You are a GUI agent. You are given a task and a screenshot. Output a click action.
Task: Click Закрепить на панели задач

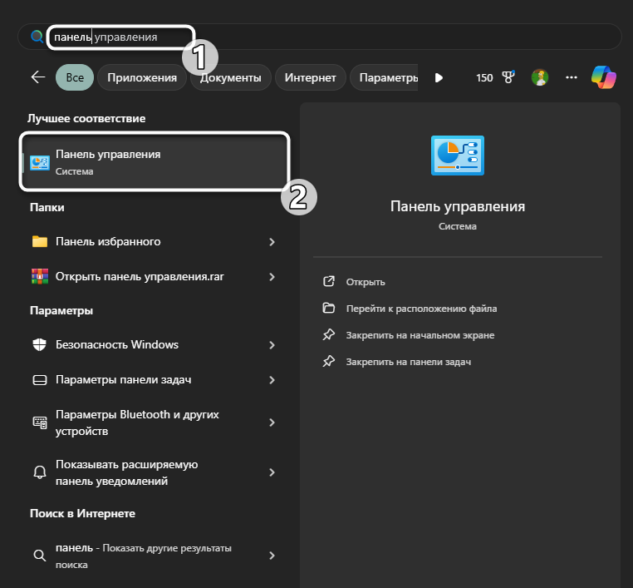point(409,362)
